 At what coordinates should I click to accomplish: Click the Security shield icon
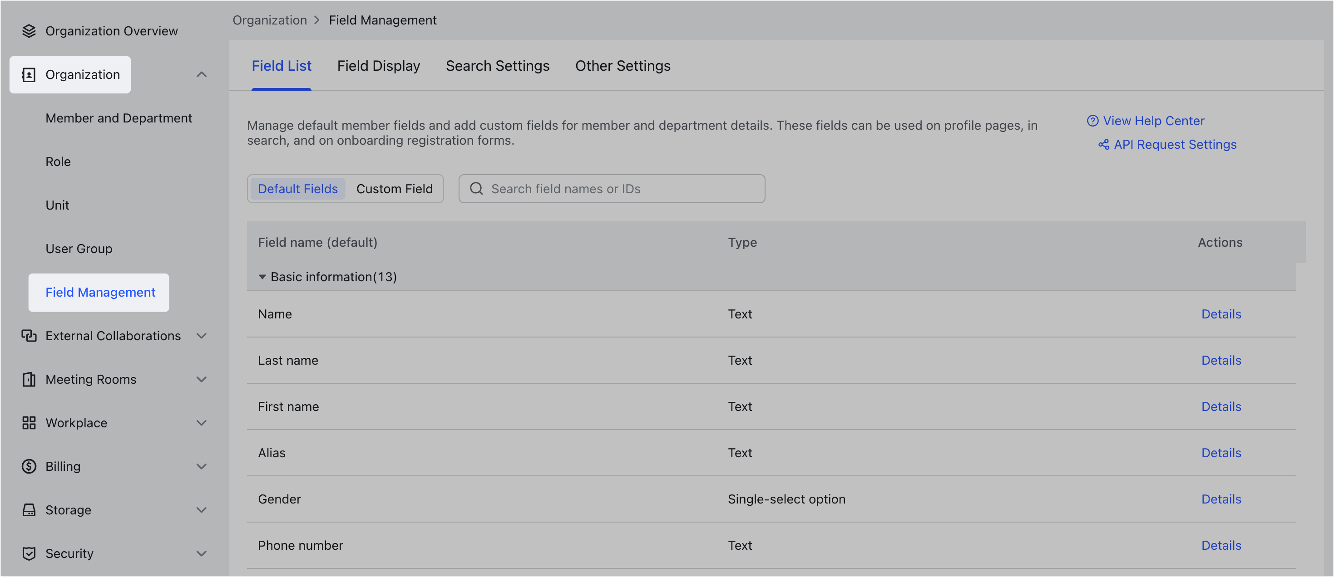pyautogui.click(x=29, y=553)
